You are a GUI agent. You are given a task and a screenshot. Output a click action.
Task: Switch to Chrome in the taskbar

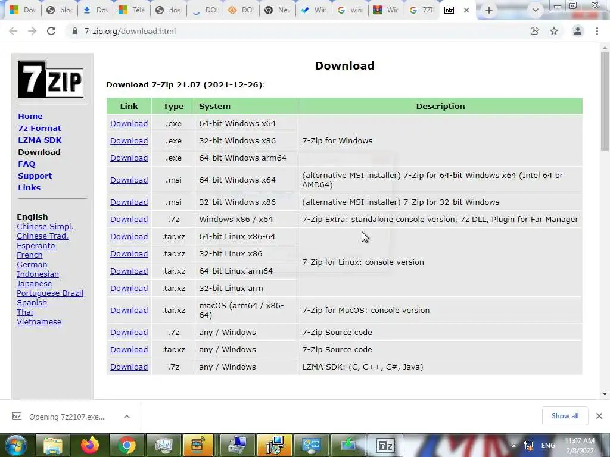coord(126,445)
